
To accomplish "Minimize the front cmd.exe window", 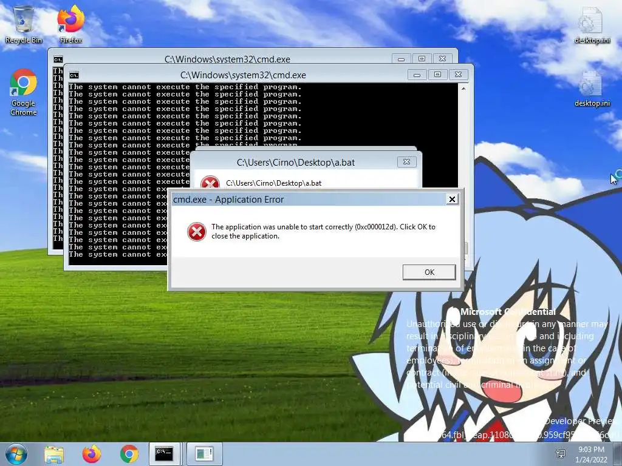I will click(417, 75).
